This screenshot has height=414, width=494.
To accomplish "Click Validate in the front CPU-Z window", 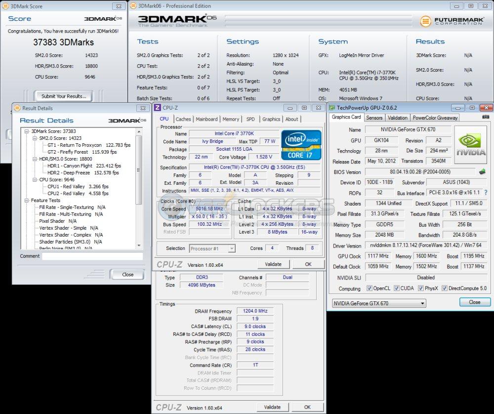I will (x=273, y=264).
